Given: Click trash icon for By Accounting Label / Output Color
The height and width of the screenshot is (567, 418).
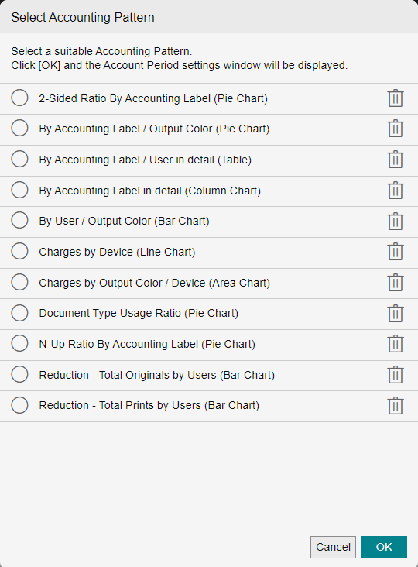Looking at the screenshot, I should point(396,129).
